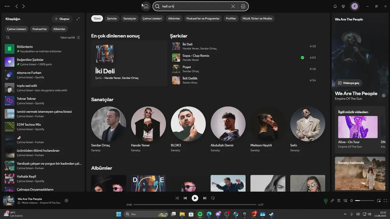Image resolution: width=390 pixels, height=219 pixels.
Task: Open the profile avatar menu 'F'
Action: click(x=354, y=6)
